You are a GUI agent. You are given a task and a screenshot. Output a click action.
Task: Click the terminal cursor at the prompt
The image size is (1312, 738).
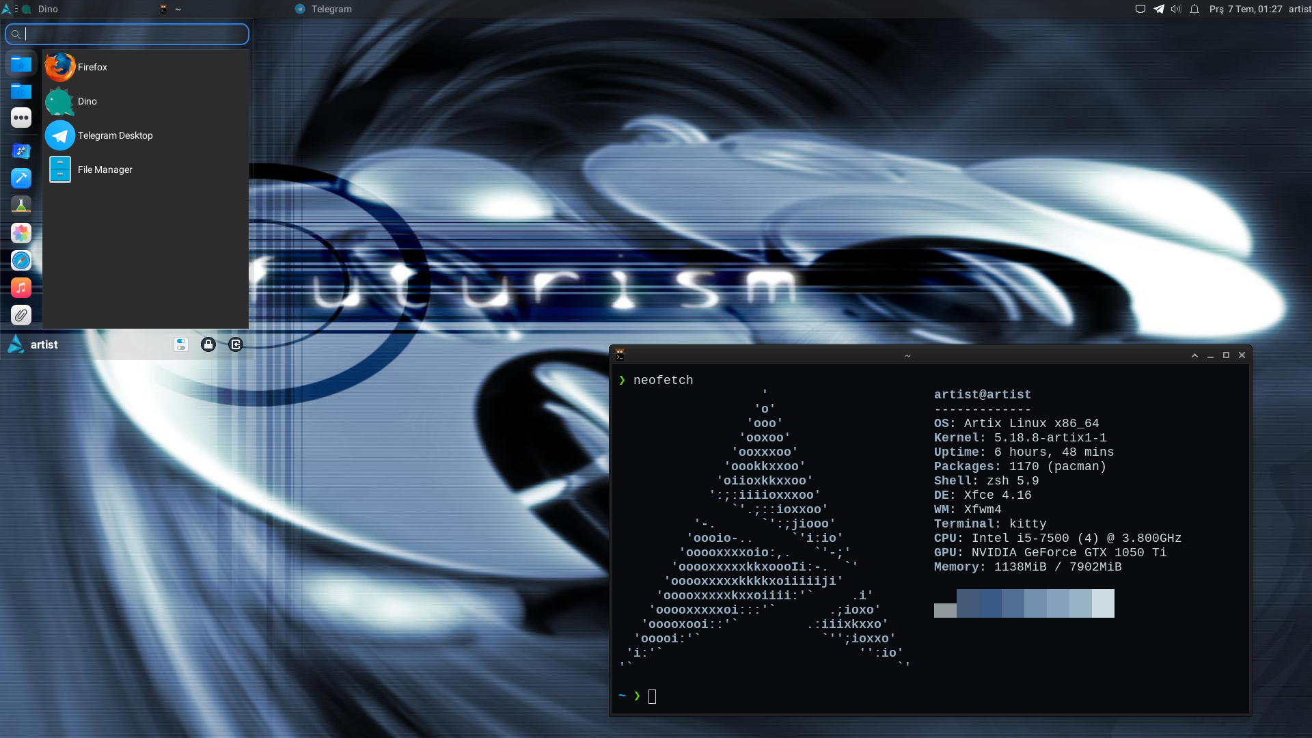tap(652, 696)
